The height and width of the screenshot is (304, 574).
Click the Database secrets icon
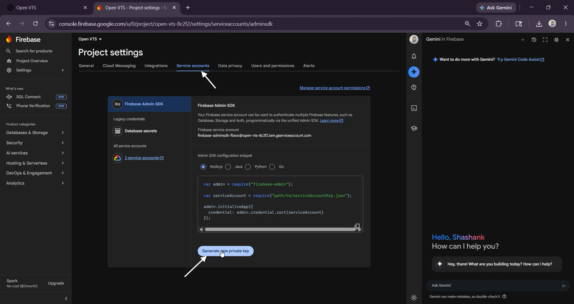(118, 131)
